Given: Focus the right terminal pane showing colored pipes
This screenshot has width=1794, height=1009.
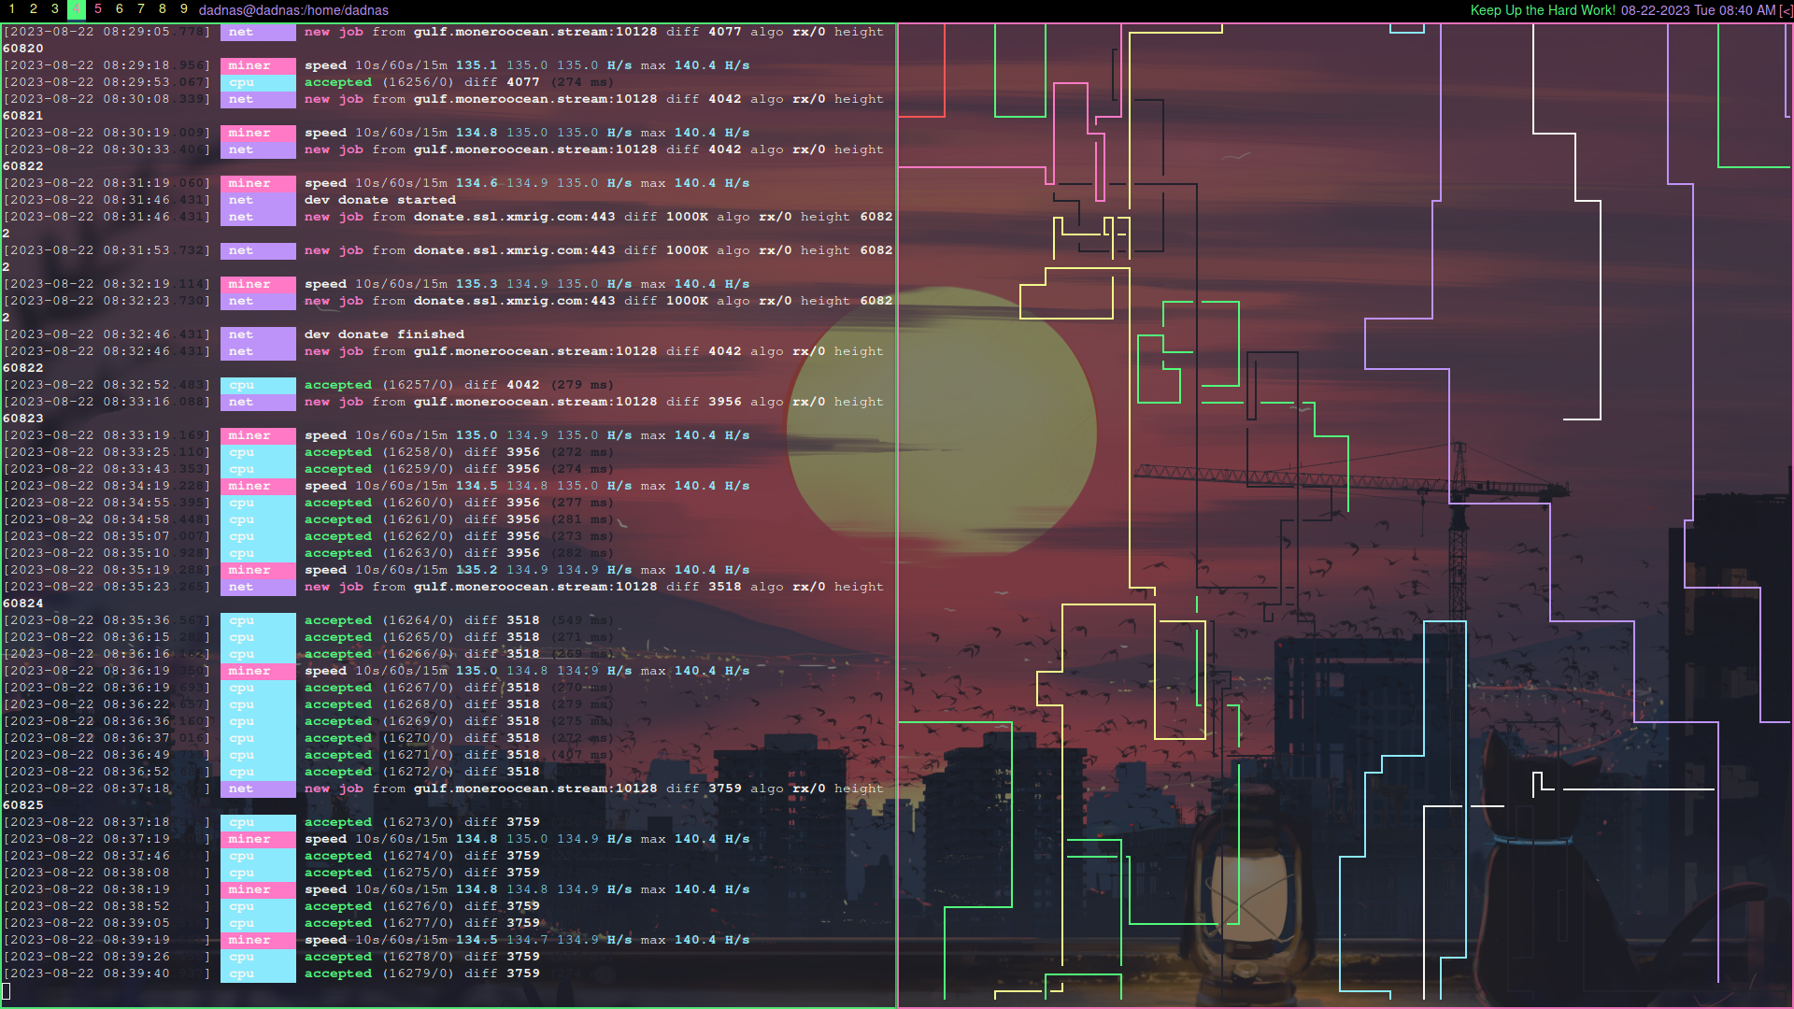Looking at the screenshot, I should 1345,515.
